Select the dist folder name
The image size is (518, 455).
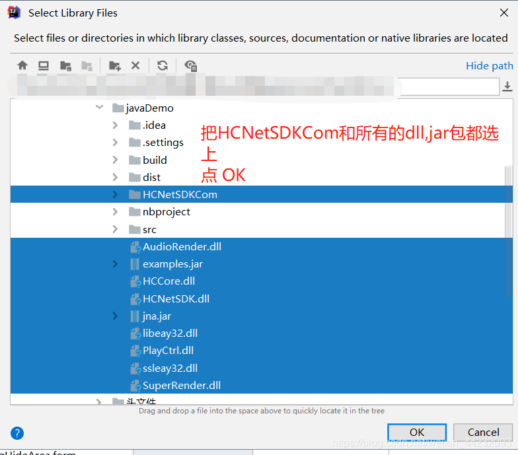[x=151, y=177]
